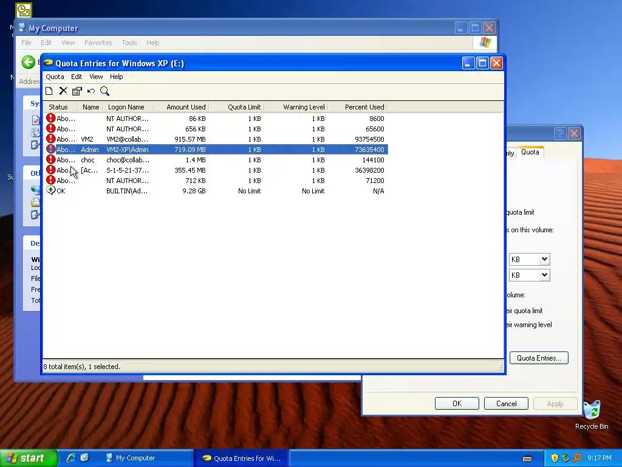Image resolution: width=622 pixels, height=467 pixels.
Task: Click the security shield tray icon
Action: coord(555,458)
